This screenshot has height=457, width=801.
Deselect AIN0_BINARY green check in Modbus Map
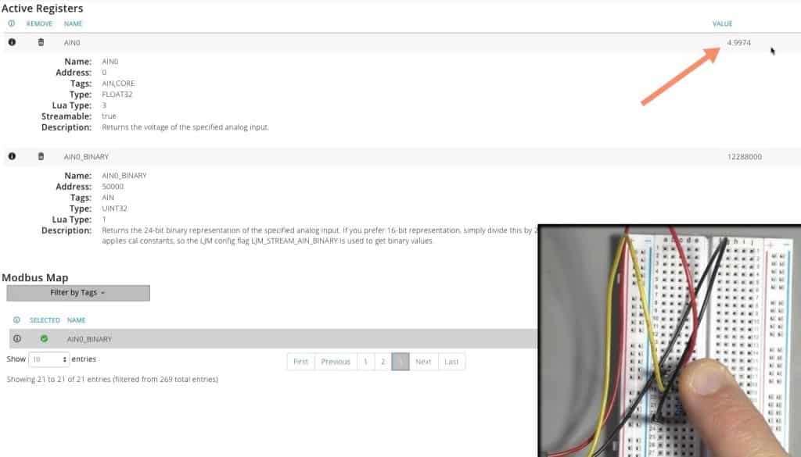coord(44,339)
